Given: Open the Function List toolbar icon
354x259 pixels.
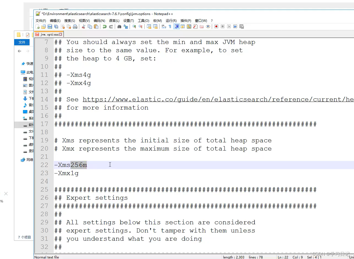Looking at the screenshot, I should [195, 27].
